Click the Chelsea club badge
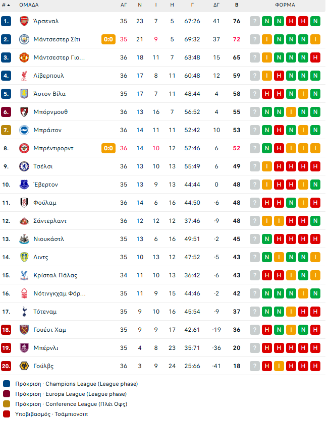 point(24,166)
